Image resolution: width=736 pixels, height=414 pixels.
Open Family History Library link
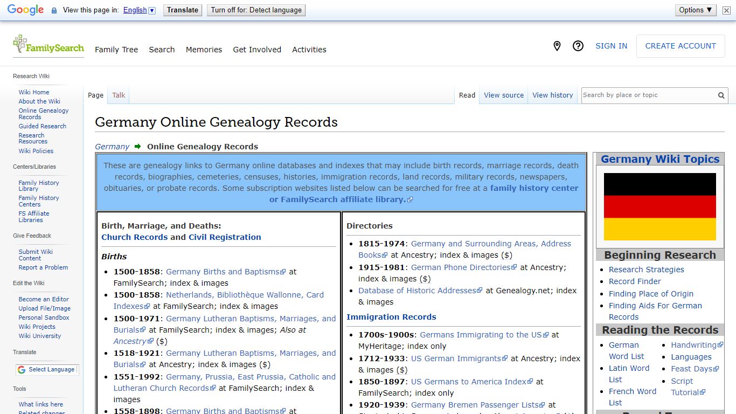(x=39, y=186)
